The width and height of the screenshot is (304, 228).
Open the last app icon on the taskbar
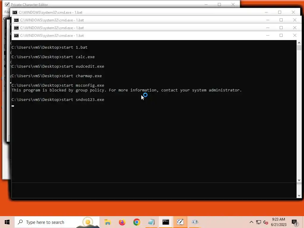(195, 222)
